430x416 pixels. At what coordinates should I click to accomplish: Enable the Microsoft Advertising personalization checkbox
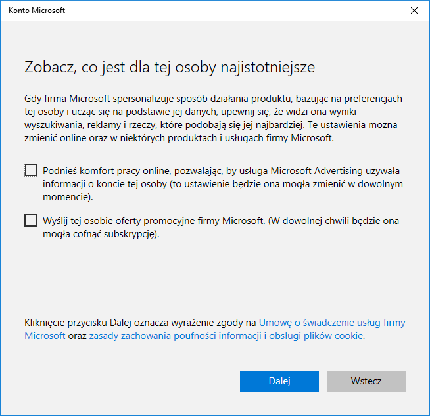(x=30, y=171)
